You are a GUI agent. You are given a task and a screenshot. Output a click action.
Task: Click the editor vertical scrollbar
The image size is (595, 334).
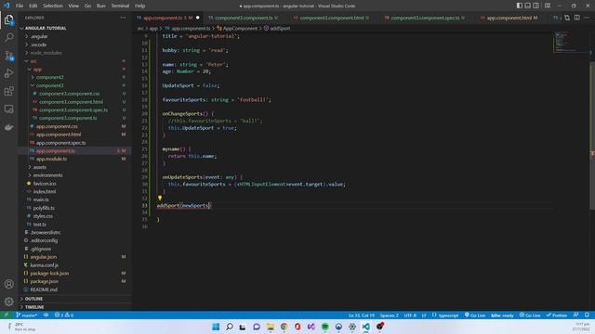click(x=592, y=135)
